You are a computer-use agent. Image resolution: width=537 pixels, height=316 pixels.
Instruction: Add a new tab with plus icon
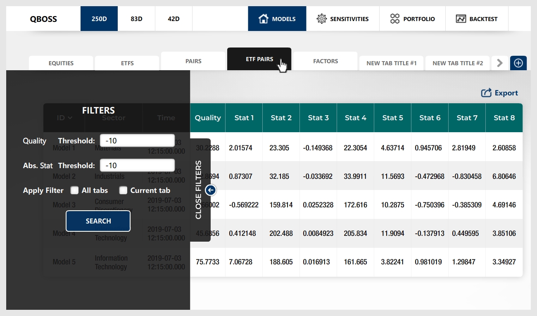(x=518, y=63)
